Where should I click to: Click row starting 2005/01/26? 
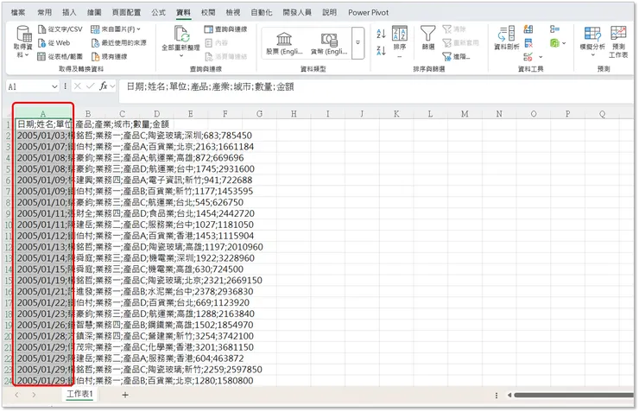click(135, 325)
